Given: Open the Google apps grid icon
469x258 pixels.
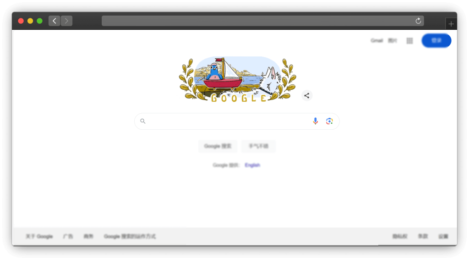Looking at the screenshot, I should point(409,41).
